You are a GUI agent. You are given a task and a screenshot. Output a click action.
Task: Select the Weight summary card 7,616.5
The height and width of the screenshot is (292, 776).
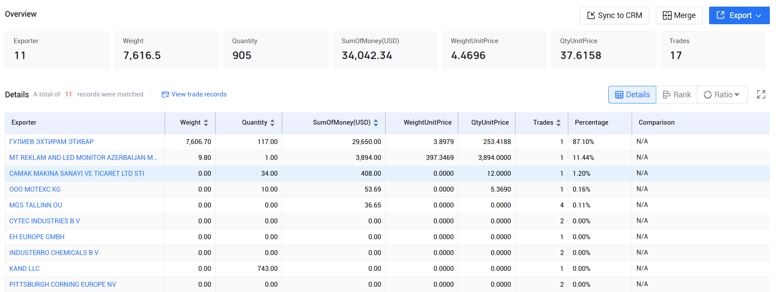[x=166, y=50]
